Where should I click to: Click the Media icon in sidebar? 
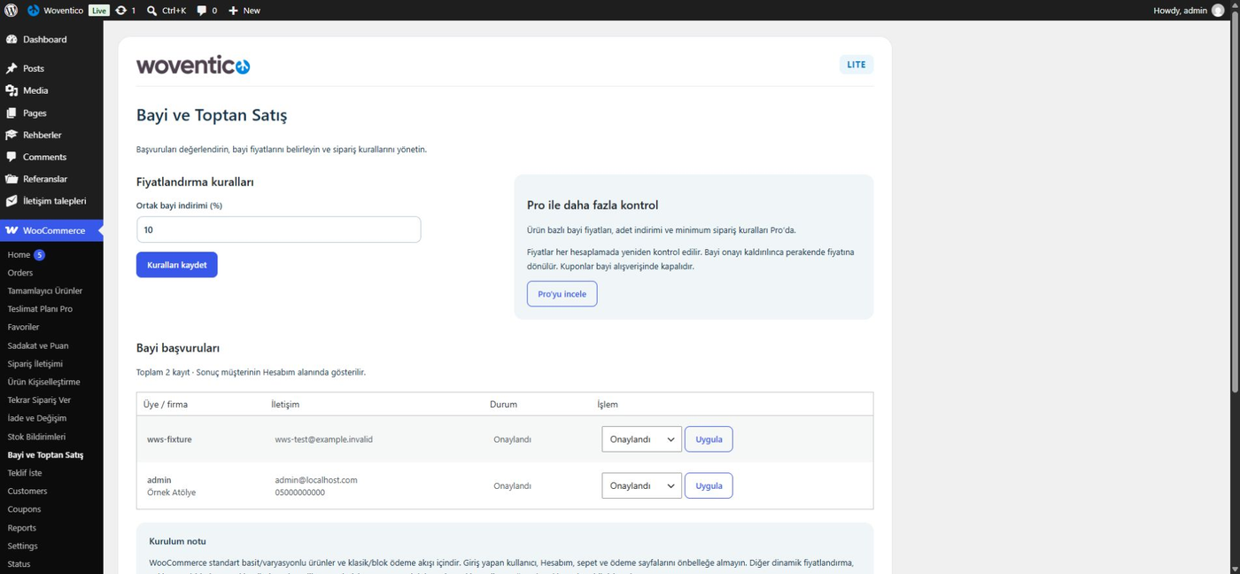12,90
